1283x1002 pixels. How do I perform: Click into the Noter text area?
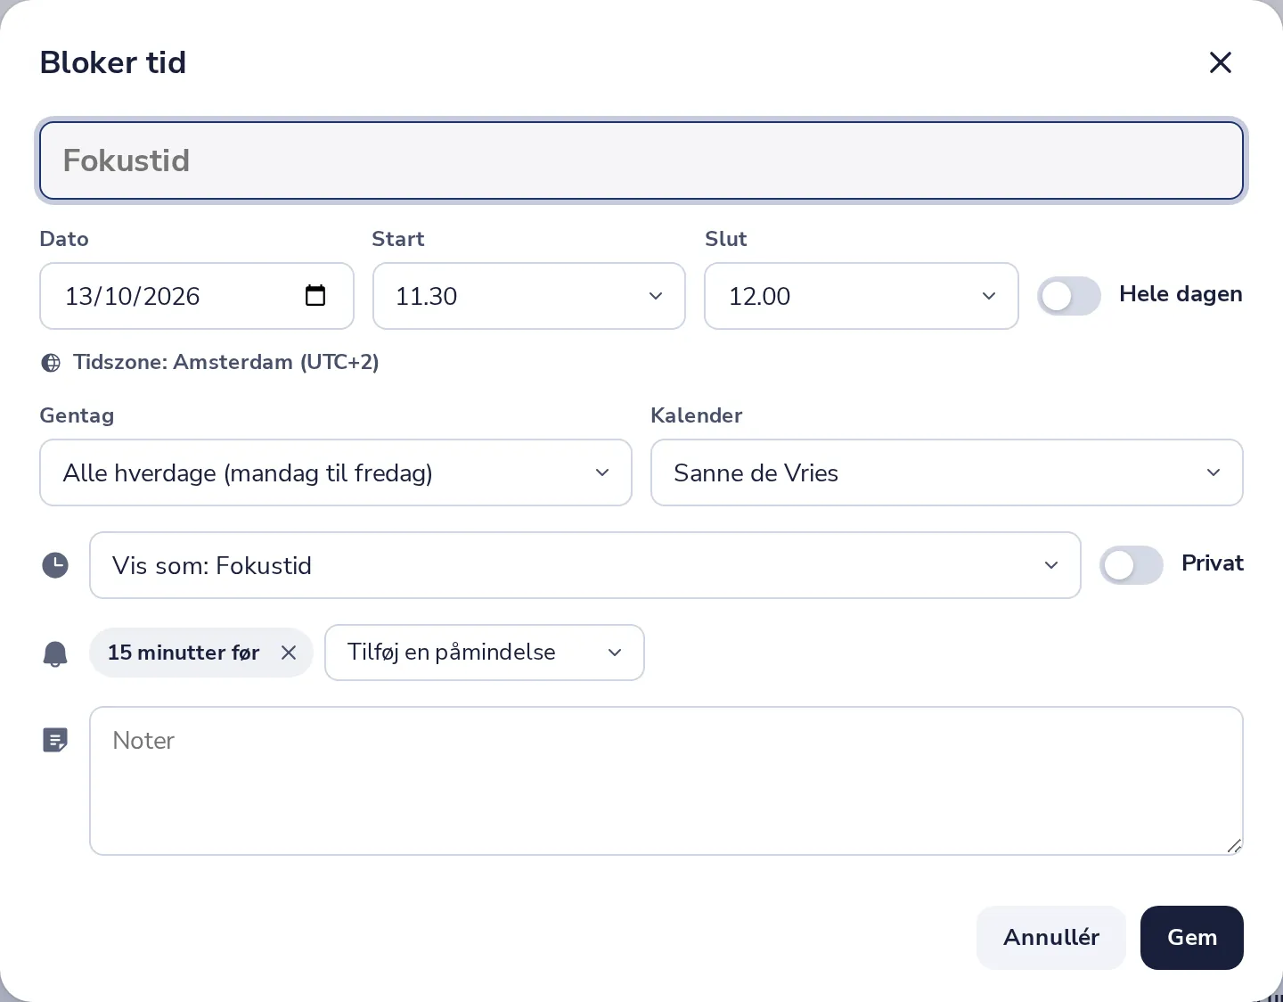[x=666, y=781]
